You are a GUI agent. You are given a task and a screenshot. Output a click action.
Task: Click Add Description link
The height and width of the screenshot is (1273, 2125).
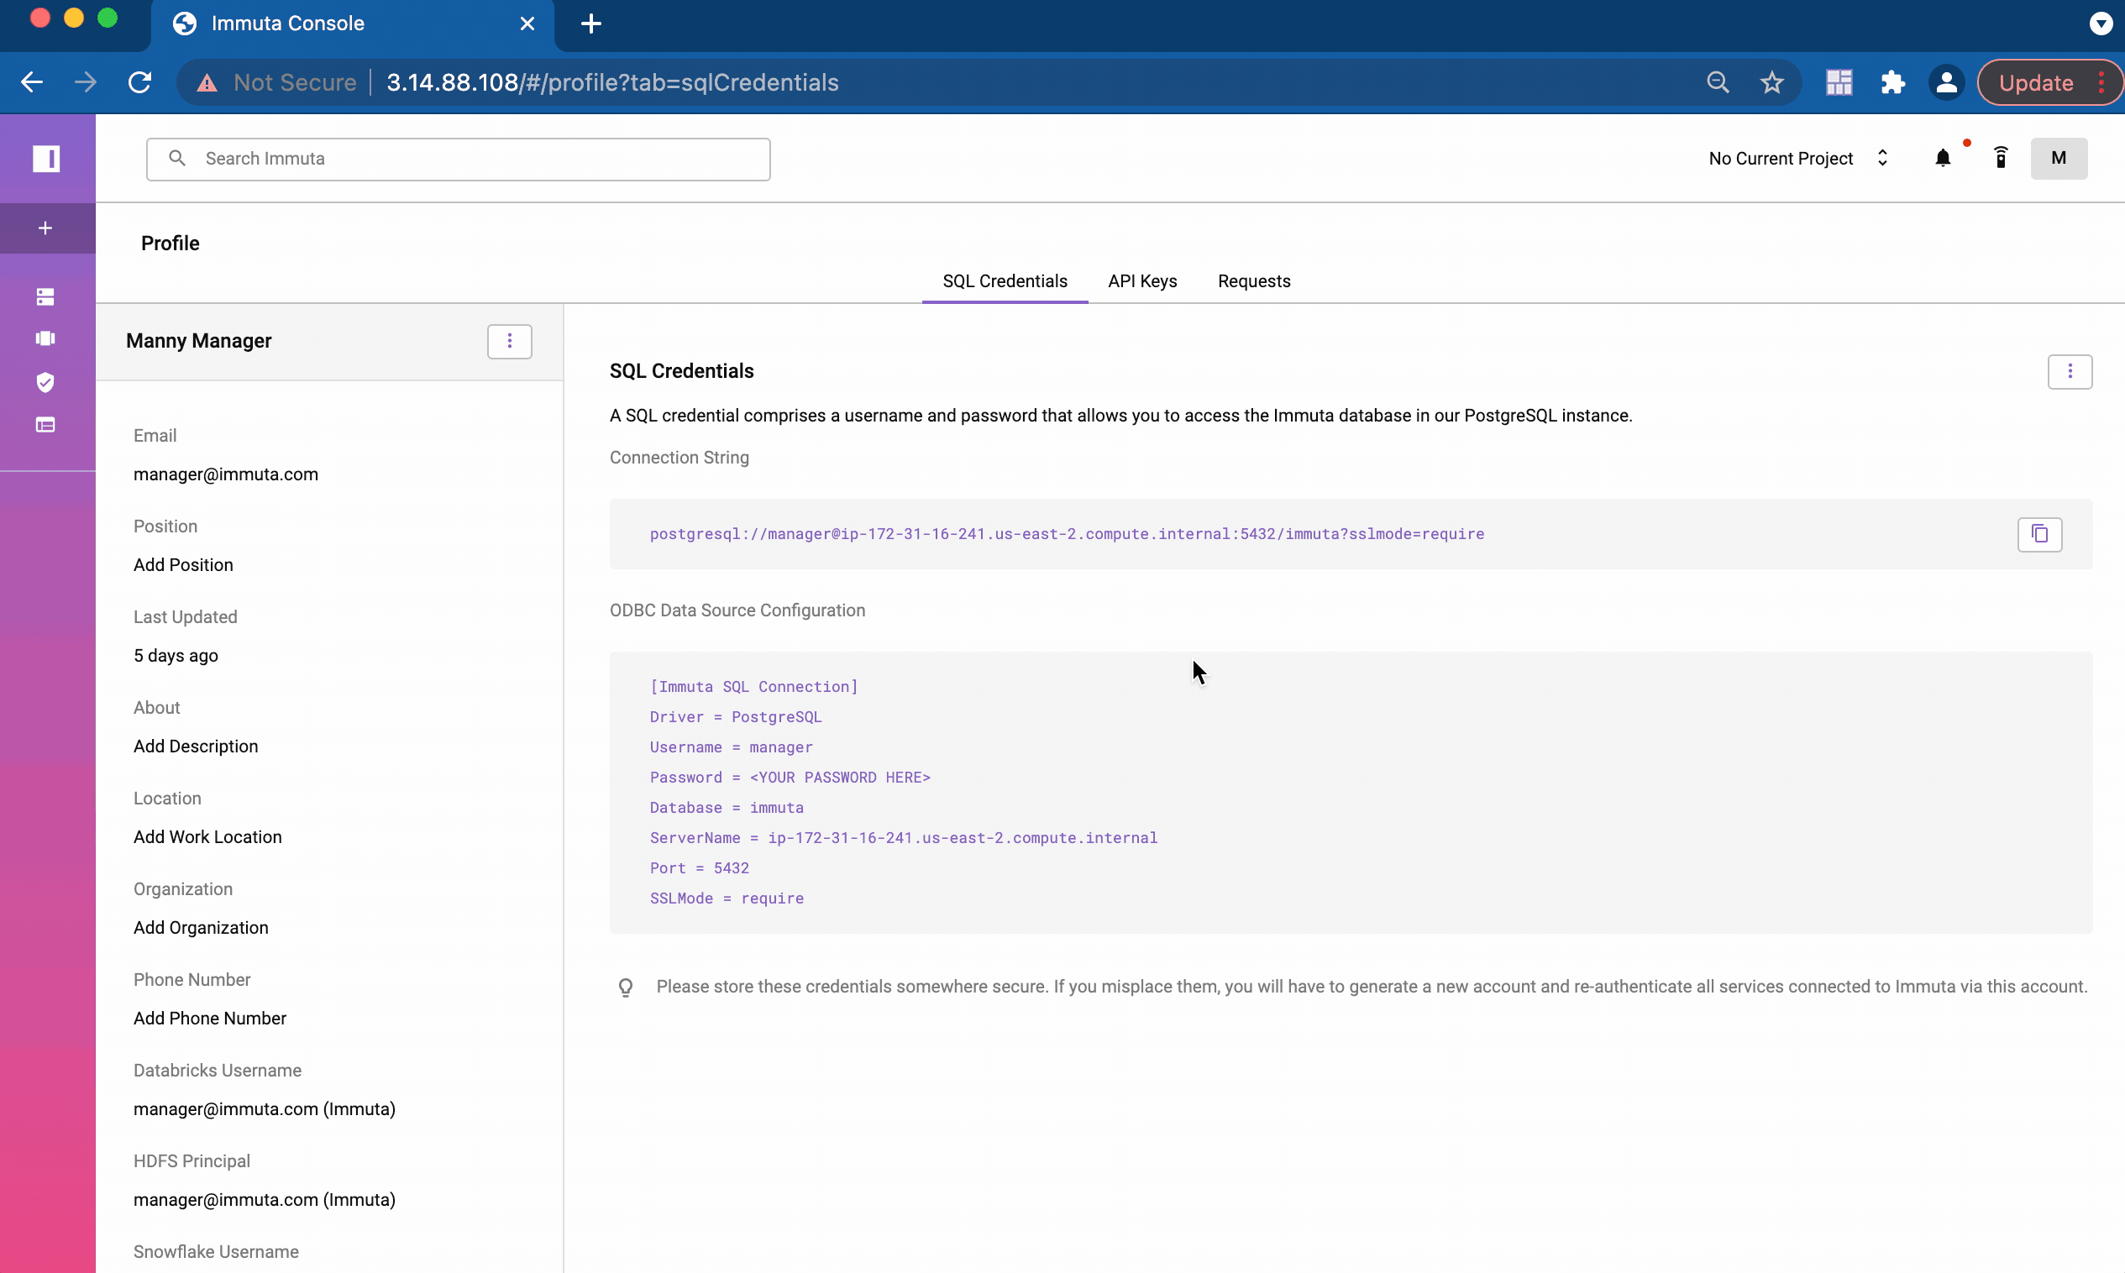tap(196, 747)
